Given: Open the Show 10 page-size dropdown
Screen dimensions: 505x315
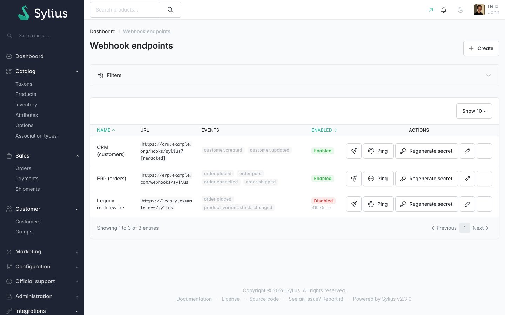Looking at the screenshot, I should [474, 111].
